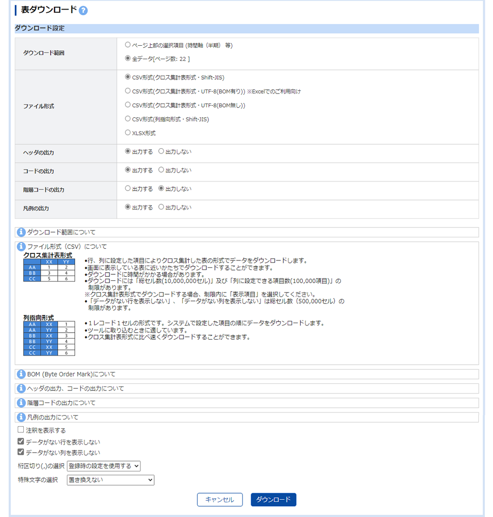The image size is (493, 517).
Task: Click the コードの出力 row label
Action: (x=39, y=171)
